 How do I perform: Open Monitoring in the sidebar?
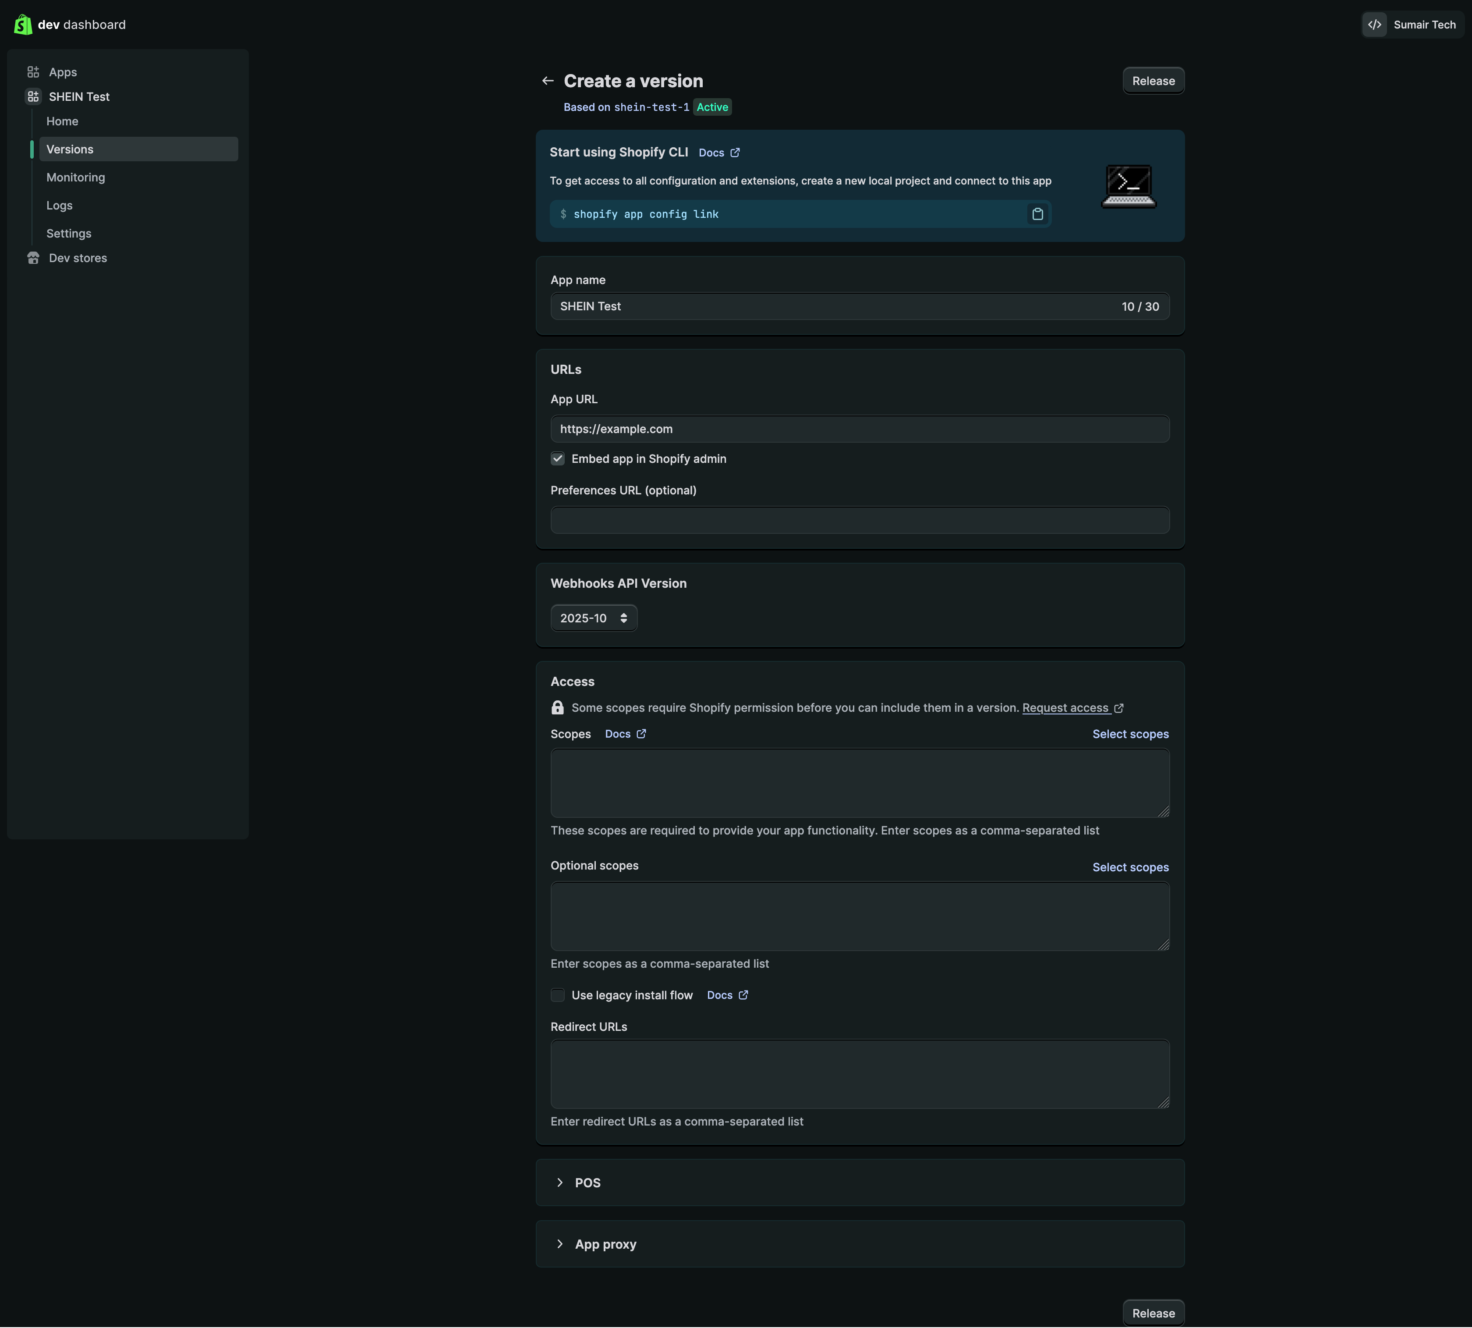pyautogui.click(x=76, y=178)
